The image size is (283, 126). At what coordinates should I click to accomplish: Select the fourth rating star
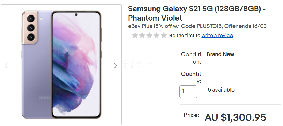click(x=156, y=36)
